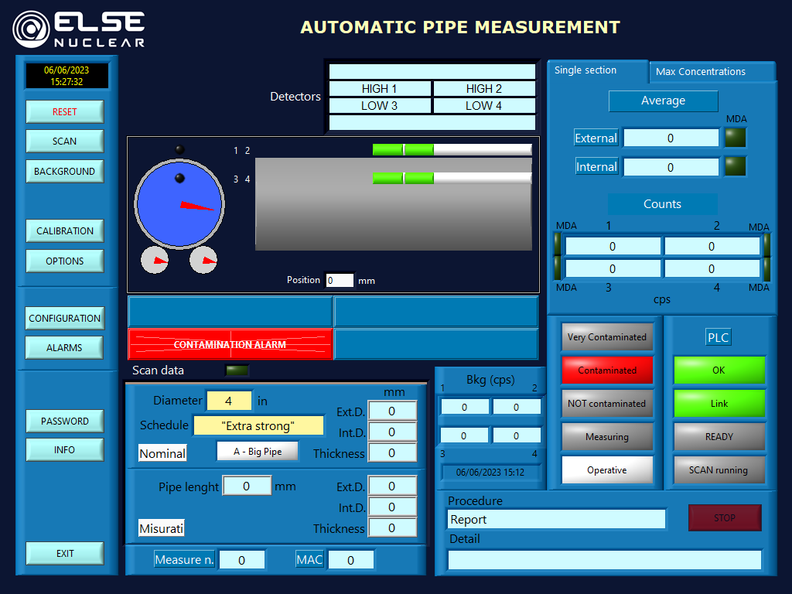This screenshot has width=792, height=594.
Task: Open the Diameter value selector
Action: 229,401
